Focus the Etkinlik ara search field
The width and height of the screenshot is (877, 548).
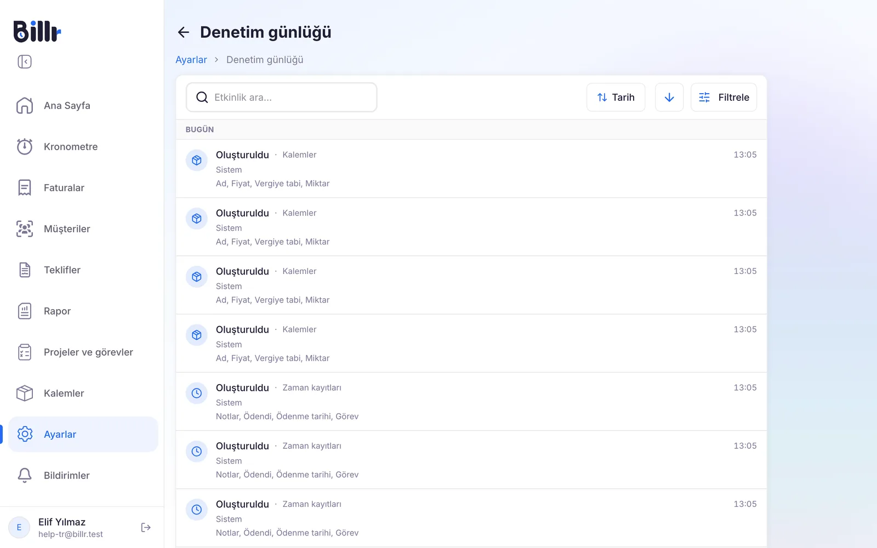click(x=282, y=98)
